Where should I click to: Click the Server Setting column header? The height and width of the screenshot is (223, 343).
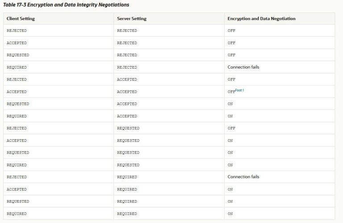[131, 19]
